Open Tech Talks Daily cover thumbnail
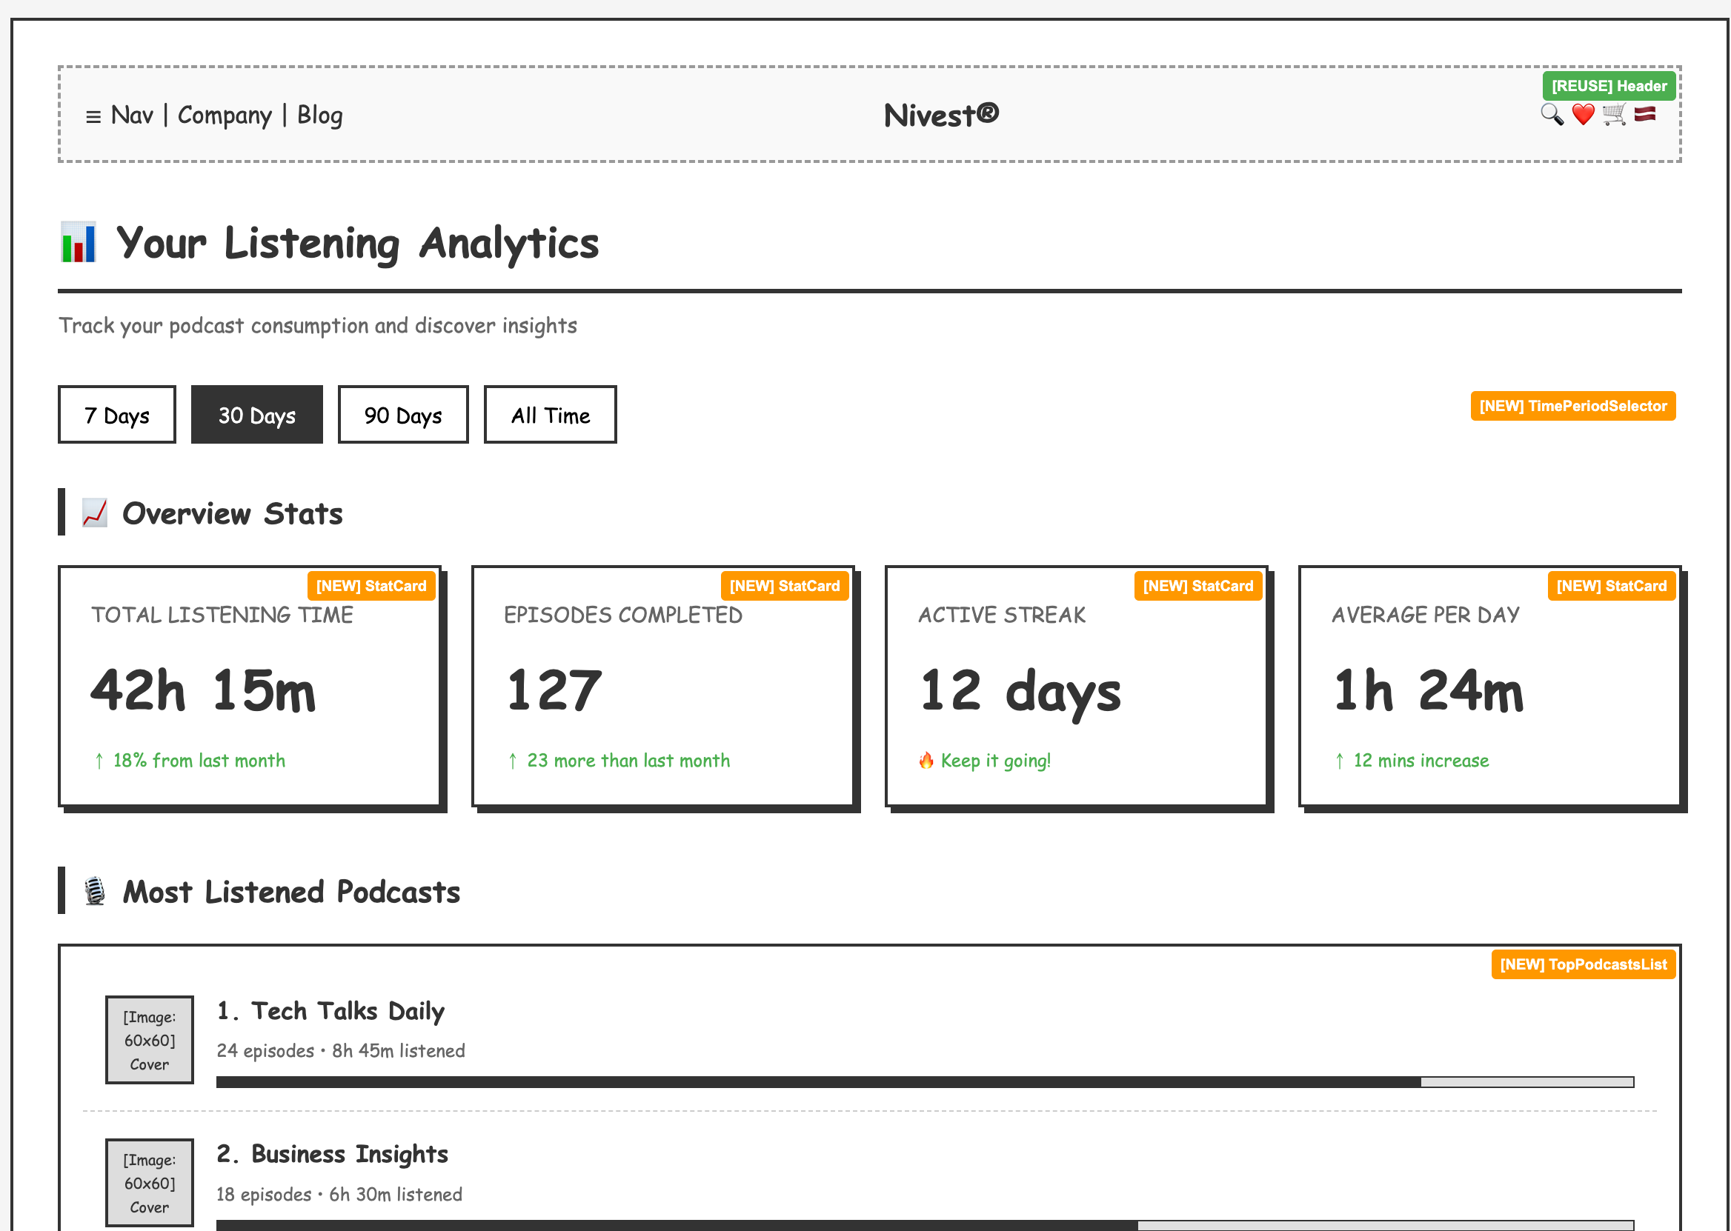1731x1231 pixels. coord(150,1039)
